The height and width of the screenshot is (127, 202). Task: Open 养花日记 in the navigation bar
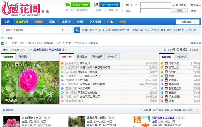22,22
